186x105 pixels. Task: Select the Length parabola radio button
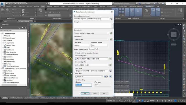[x=76, y=82]
